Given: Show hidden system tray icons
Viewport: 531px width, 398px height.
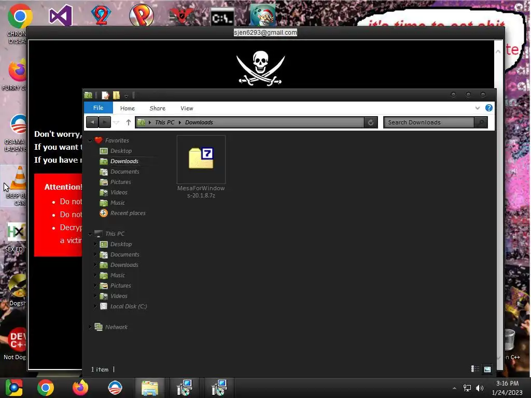Looking at the screenshot, I should [x=454, y=388].
